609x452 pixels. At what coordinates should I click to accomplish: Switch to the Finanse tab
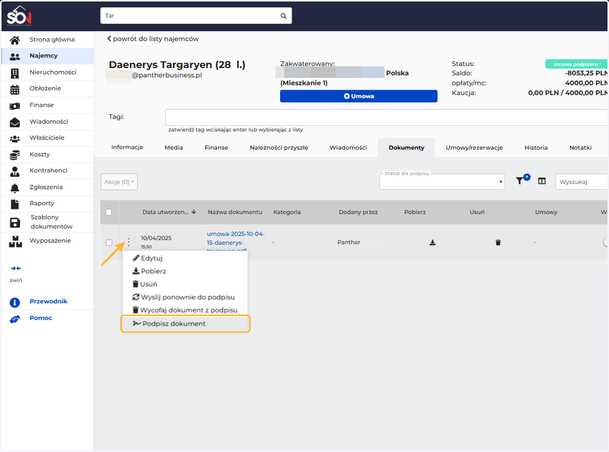pos(216,148)
